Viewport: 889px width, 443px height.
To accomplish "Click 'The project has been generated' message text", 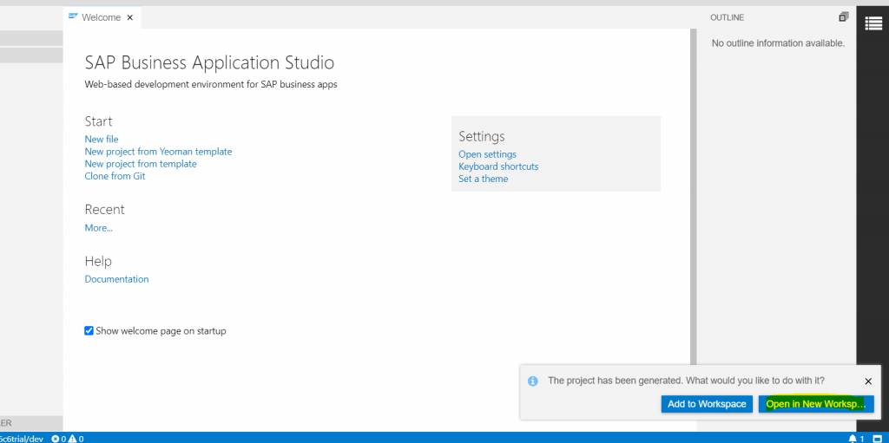I will 686,381.
